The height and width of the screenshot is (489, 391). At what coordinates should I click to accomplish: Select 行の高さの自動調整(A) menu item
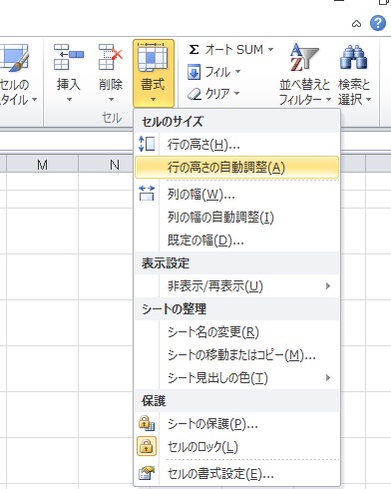(x=236, y=168)
